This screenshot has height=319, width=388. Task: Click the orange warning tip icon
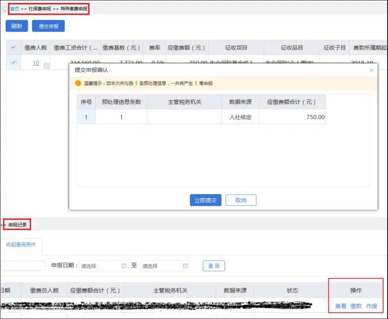[x=78, y=83]
